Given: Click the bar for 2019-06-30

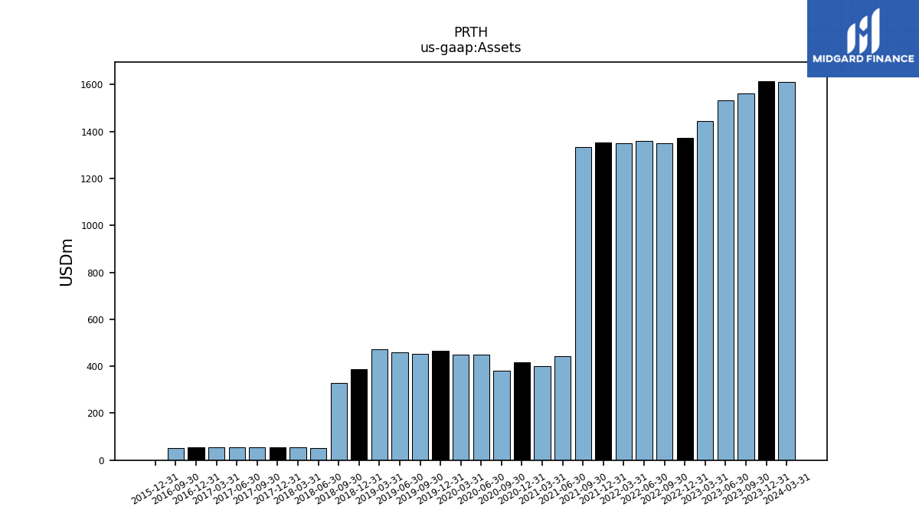Looking at the screenshot, I should tap(400, 406).
